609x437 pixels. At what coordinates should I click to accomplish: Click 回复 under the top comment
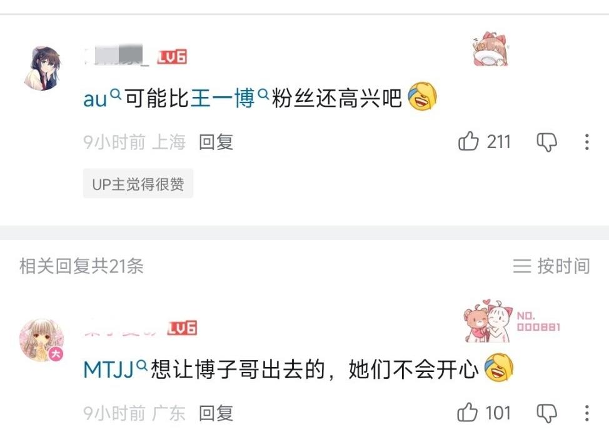[x=216, y=142]
